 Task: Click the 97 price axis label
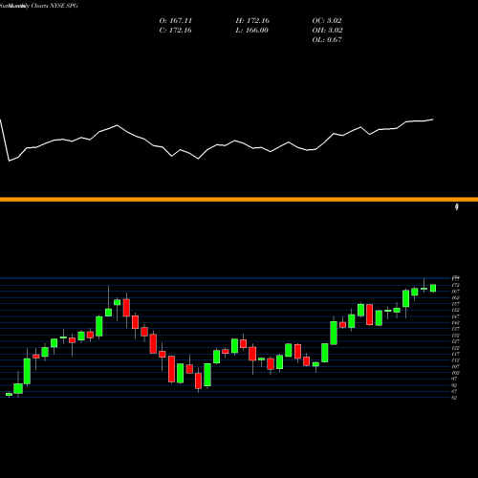coord(454,379)
